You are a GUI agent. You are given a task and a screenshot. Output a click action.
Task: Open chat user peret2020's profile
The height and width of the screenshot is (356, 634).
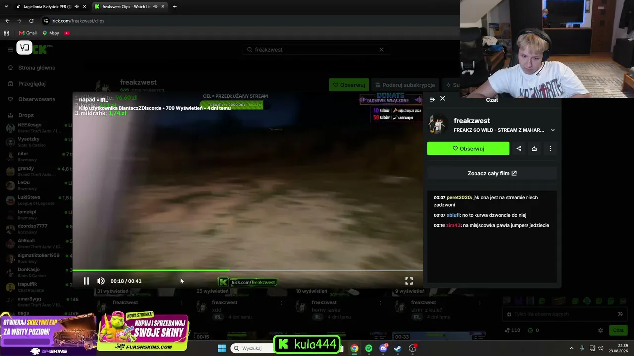[459, 197]
